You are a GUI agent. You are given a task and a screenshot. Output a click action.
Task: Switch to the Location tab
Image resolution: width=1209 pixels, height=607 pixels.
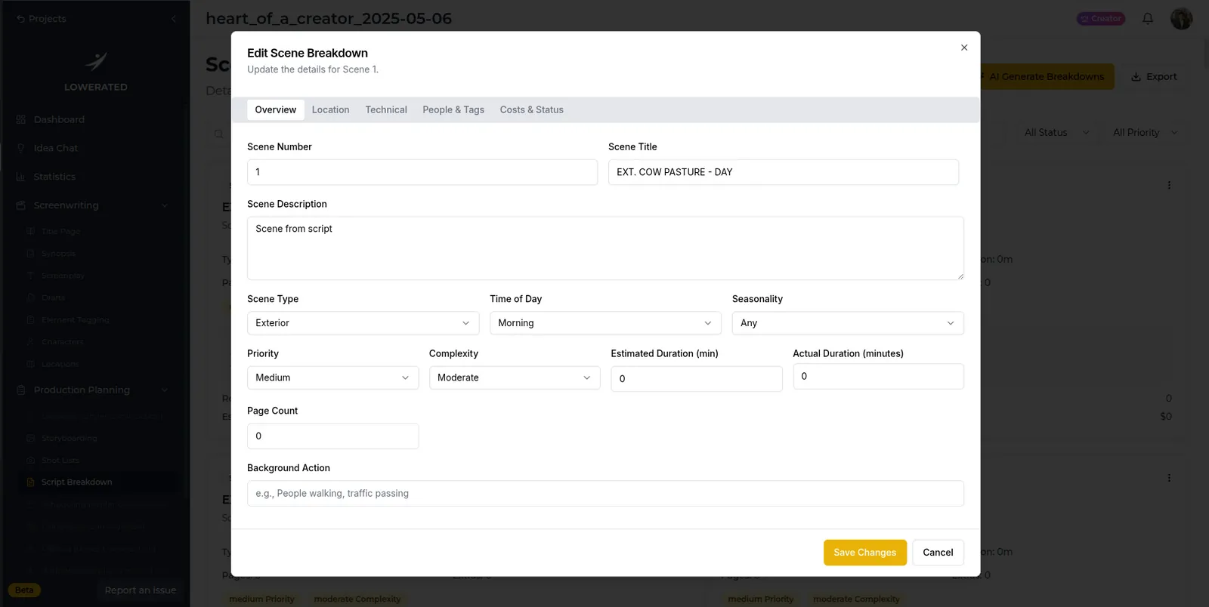tap(331, 110)
